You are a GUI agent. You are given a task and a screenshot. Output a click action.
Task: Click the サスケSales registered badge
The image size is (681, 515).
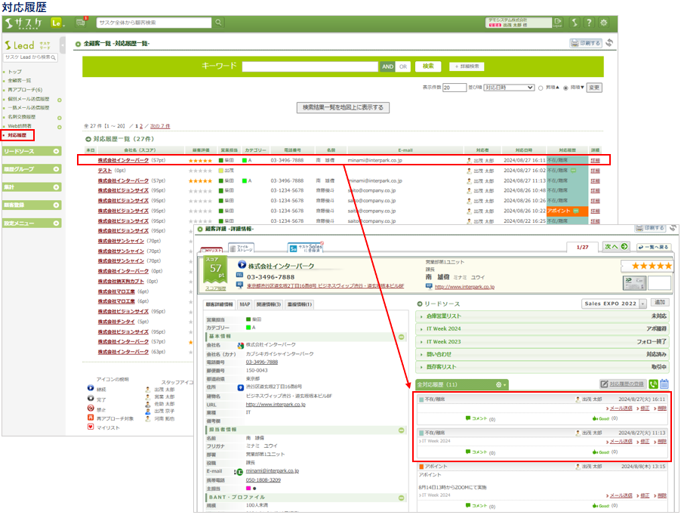(x=306, y=248)
